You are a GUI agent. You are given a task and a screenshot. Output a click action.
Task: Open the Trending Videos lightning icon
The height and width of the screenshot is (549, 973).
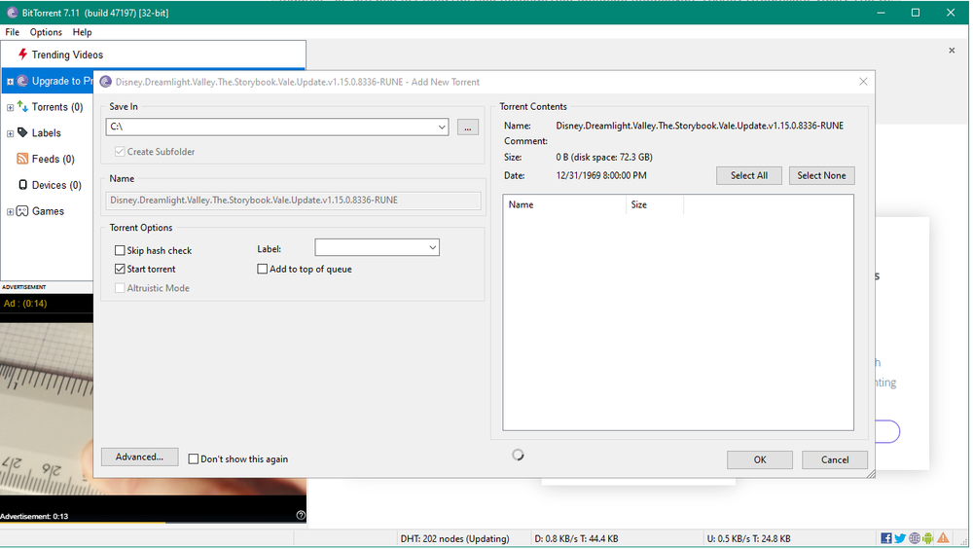(23, 55)
